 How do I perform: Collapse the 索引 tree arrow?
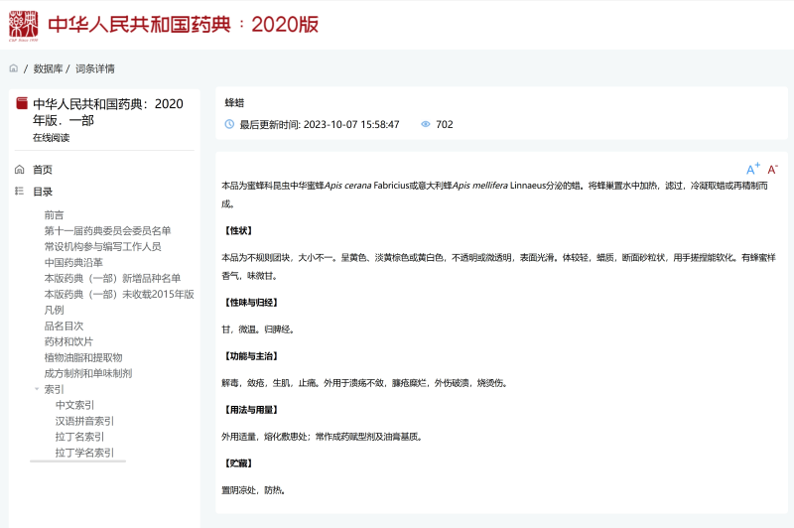click(37, 389)
